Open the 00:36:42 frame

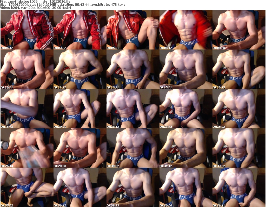(x=80, y=187)
